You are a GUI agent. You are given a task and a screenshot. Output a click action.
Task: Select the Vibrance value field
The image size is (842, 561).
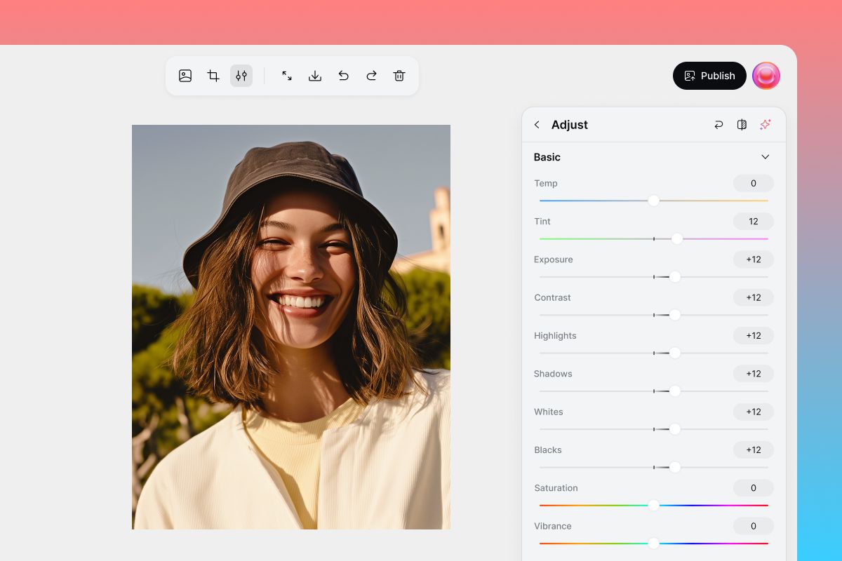point(754,526)
